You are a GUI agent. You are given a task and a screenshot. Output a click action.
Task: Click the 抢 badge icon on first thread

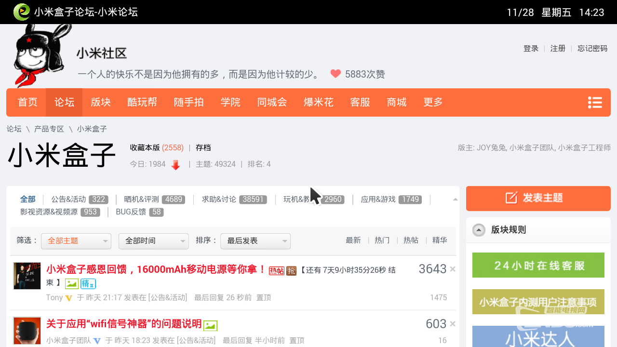pos(291,271)
